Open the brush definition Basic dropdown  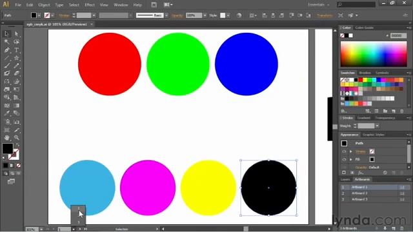pyautogui.click(x=166, y=15)
